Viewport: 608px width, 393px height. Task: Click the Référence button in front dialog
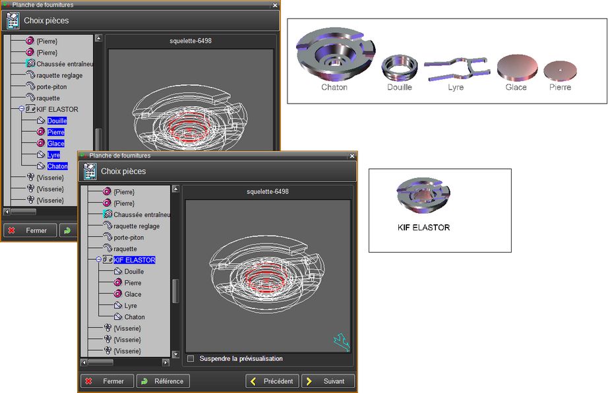(x=163, y=381)
